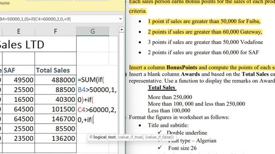Click 'Font size 26' checklist item
This screenshot has height=154, width=275.
pyautogui.click(x=182, y=148)
